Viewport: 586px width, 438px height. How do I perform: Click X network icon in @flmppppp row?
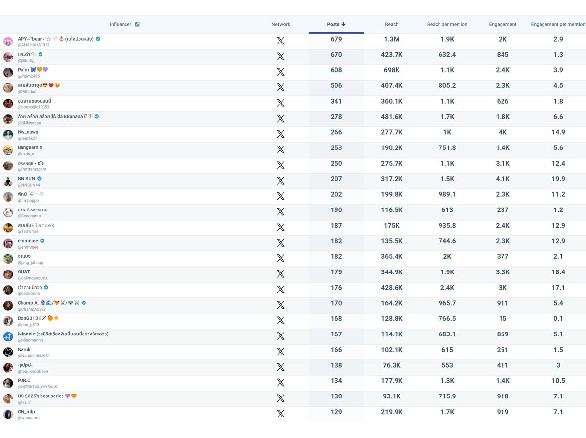[x=281, y=196]
